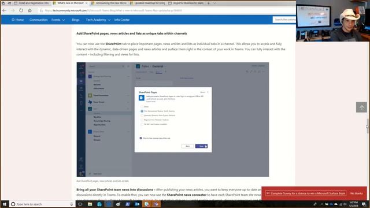Click Complete Survey for Surface Book button
This screenshot has width=370, height=208.
click(x=306, y=194)
